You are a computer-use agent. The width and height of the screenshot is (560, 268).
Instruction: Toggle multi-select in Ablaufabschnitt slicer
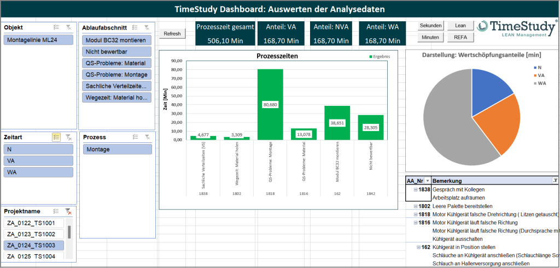coord(135,28)
